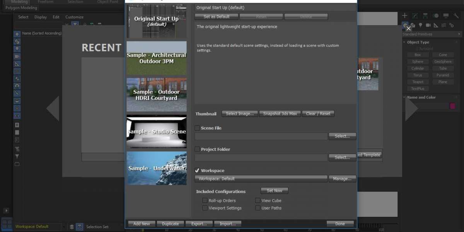Open the Create tab plus icon
464x232 pixels.
tap(404, 15)
